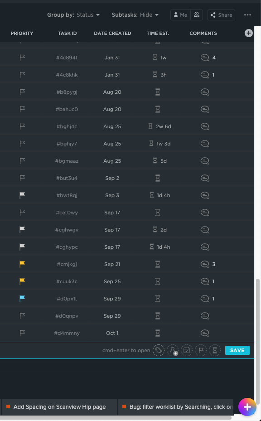Viewport: 261px width, 421px height.
Task: Open Group by Status dropdown
Action: (73, 15)
